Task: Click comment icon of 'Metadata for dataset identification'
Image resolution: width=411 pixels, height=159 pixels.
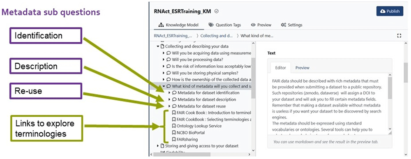Action: (174, 93)
